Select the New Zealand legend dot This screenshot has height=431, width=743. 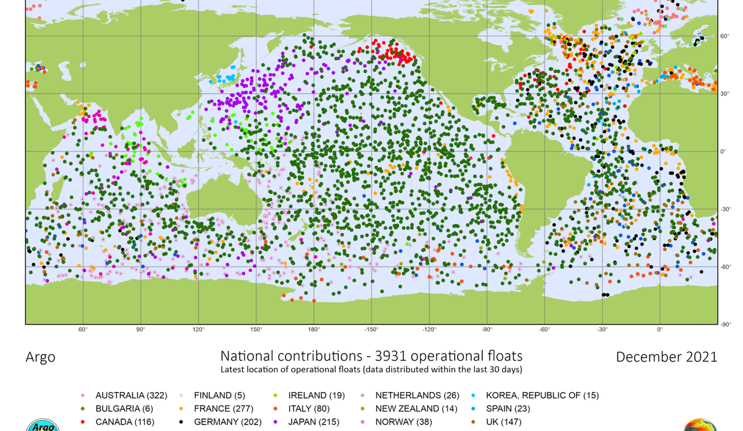click(x=362, y=409)
